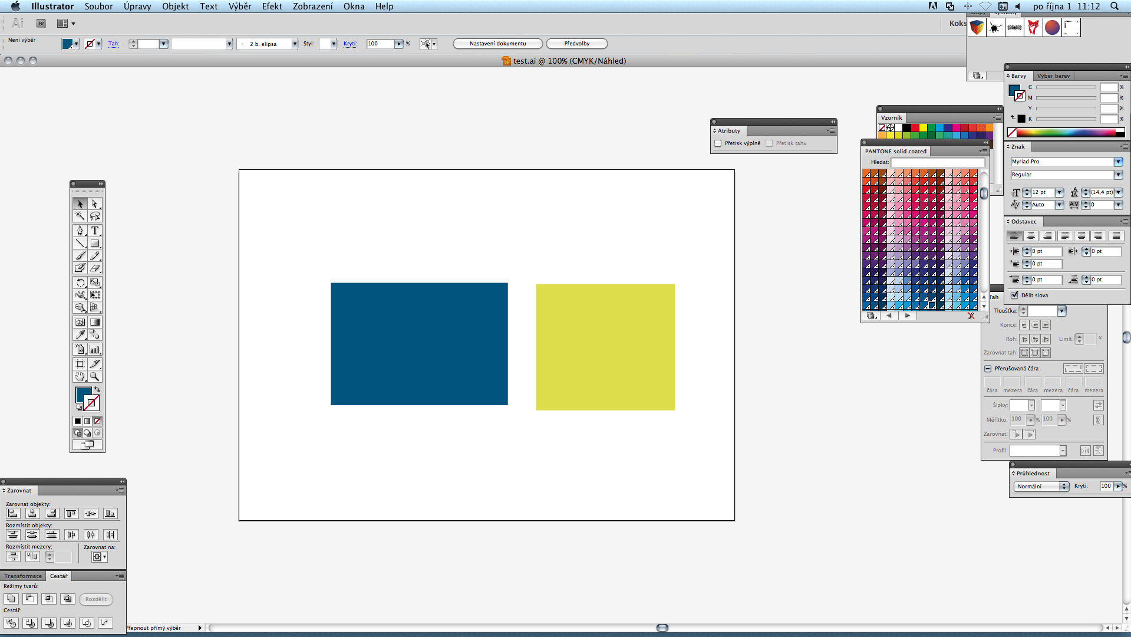Toggle the Dělit slova checkbox

(1015, 295)
